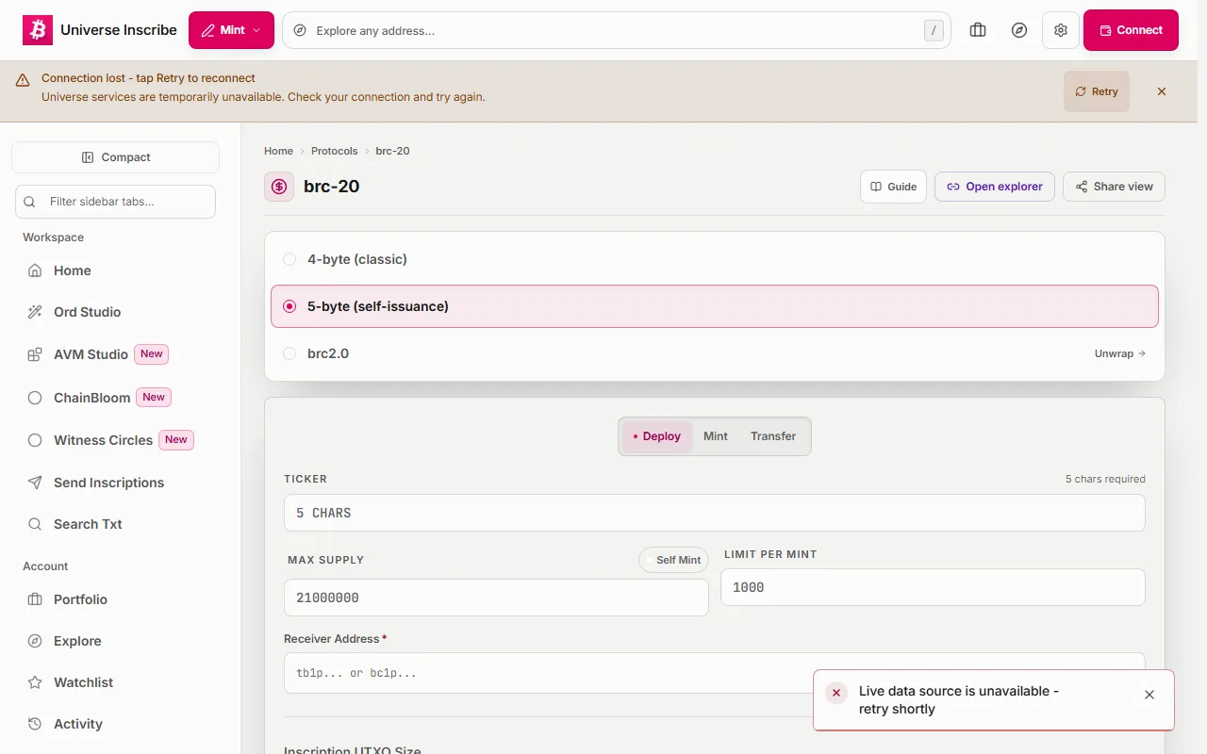The height and width of the screenshot is (754, 1207).
Task: Open the Mint dropdown menu
Action: (x=231, y=30)
